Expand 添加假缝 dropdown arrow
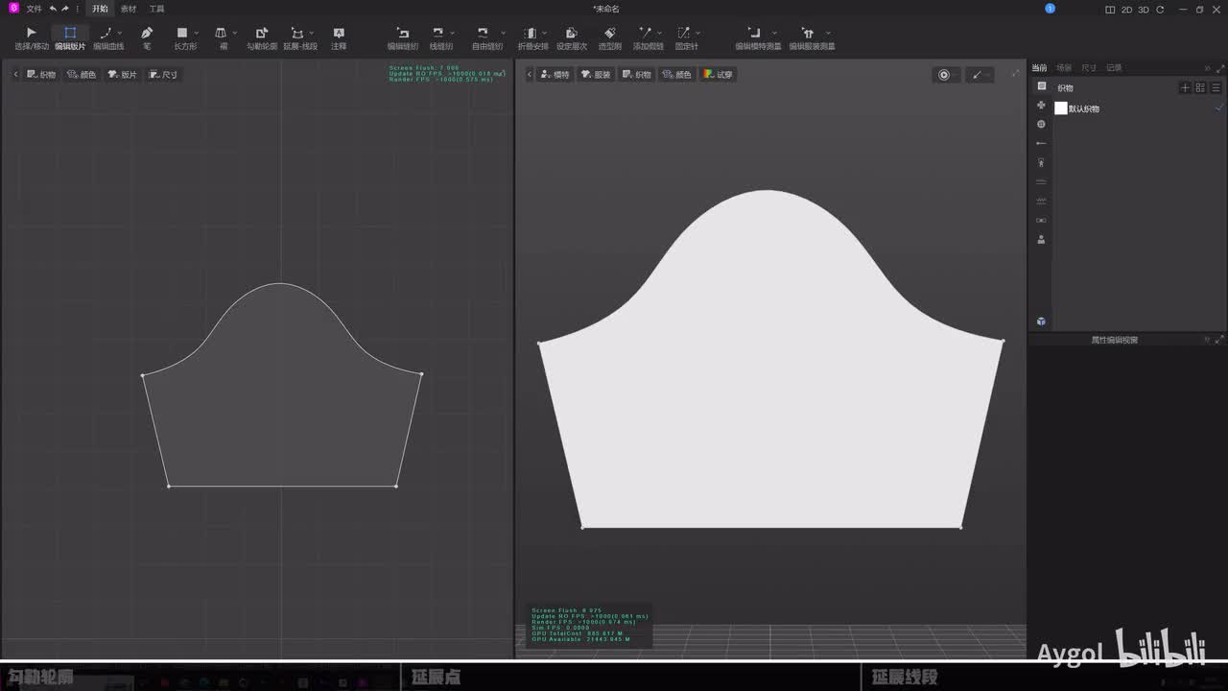 [x=660, y=33]
